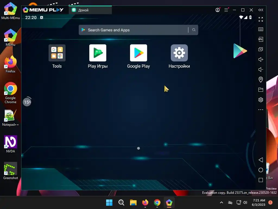Show hidden system tray icons chevron
Image resolution: width=278 pixels, height=209 pixels.
(x=222, y=202)
